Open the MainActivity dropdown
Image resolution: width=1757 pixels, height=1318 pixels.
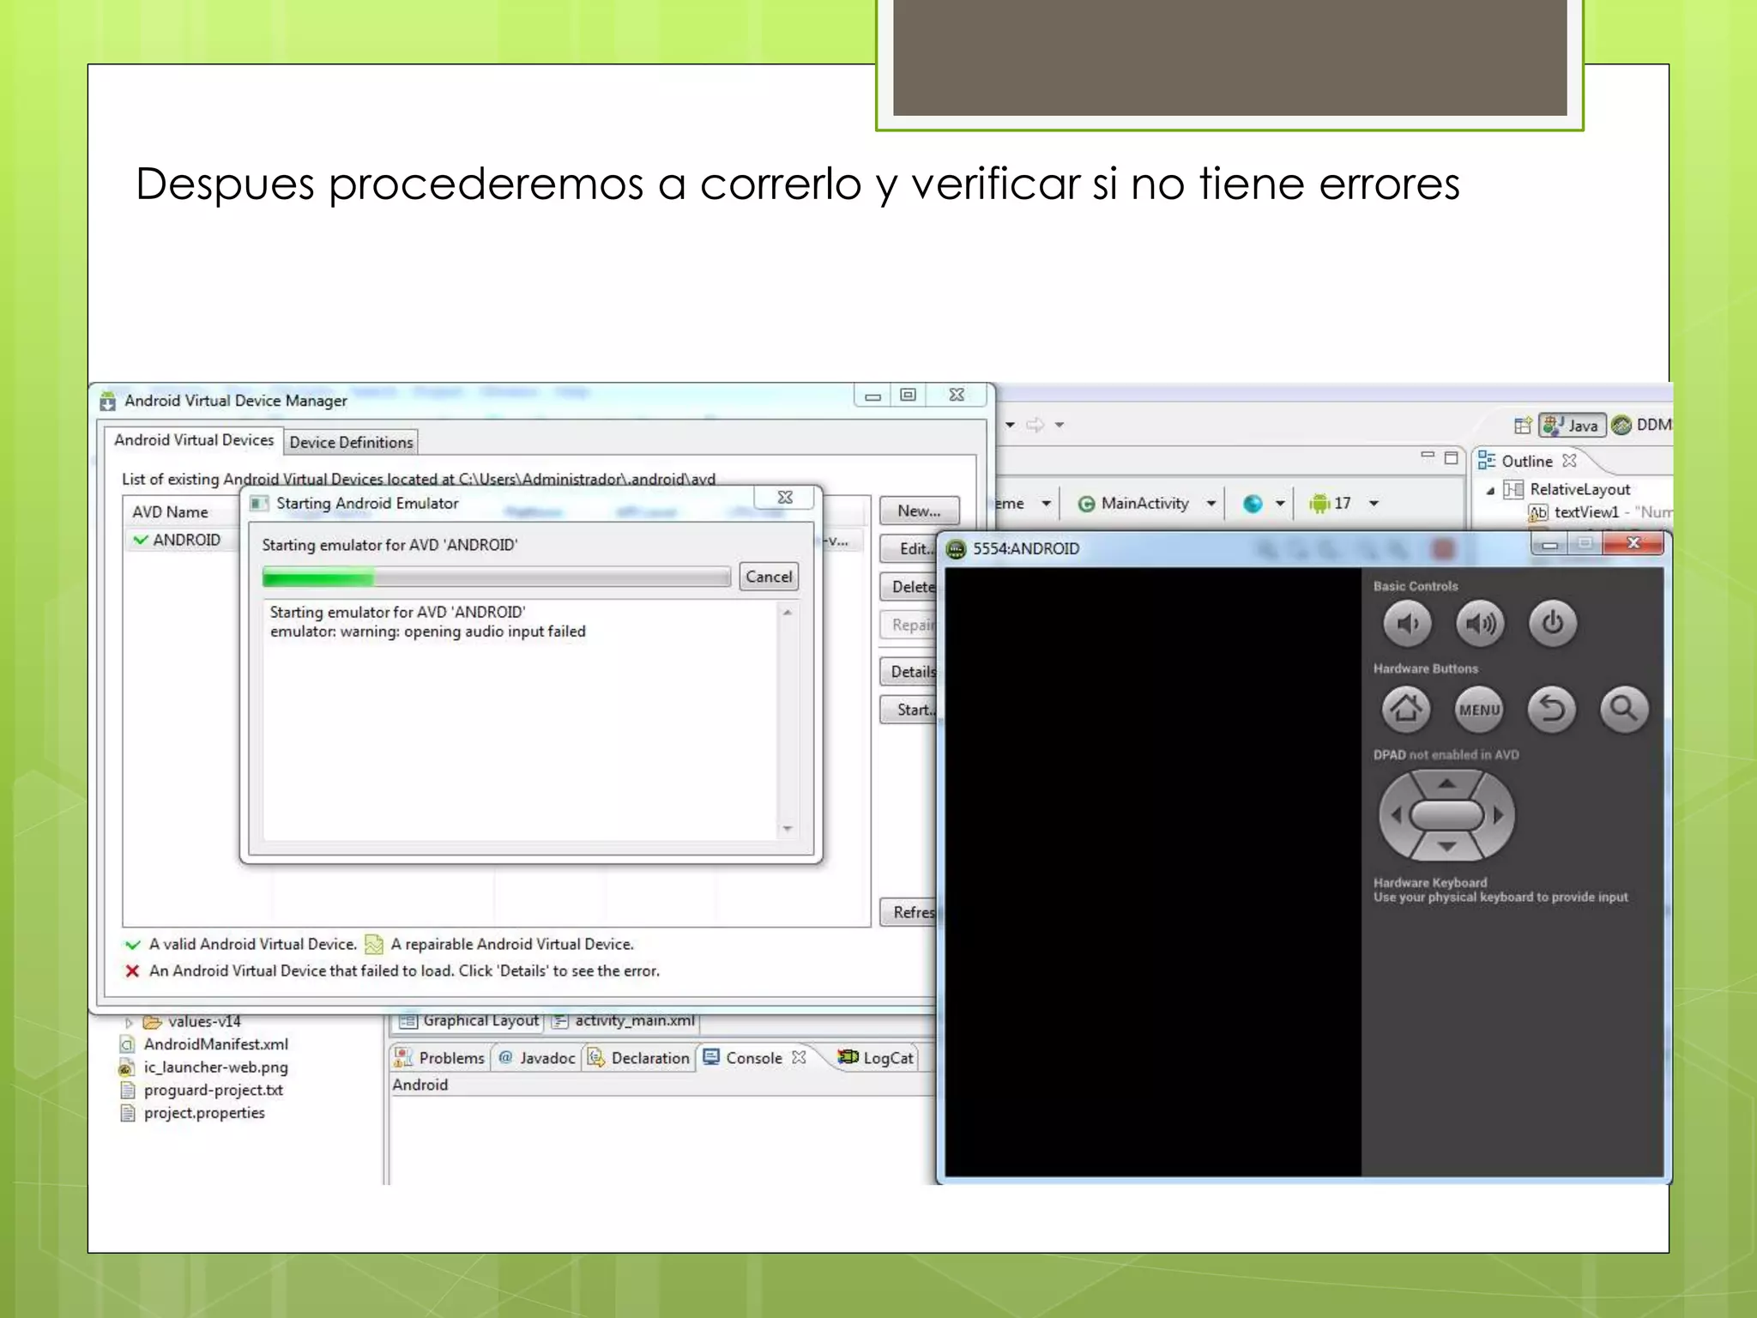point(1211,504)
